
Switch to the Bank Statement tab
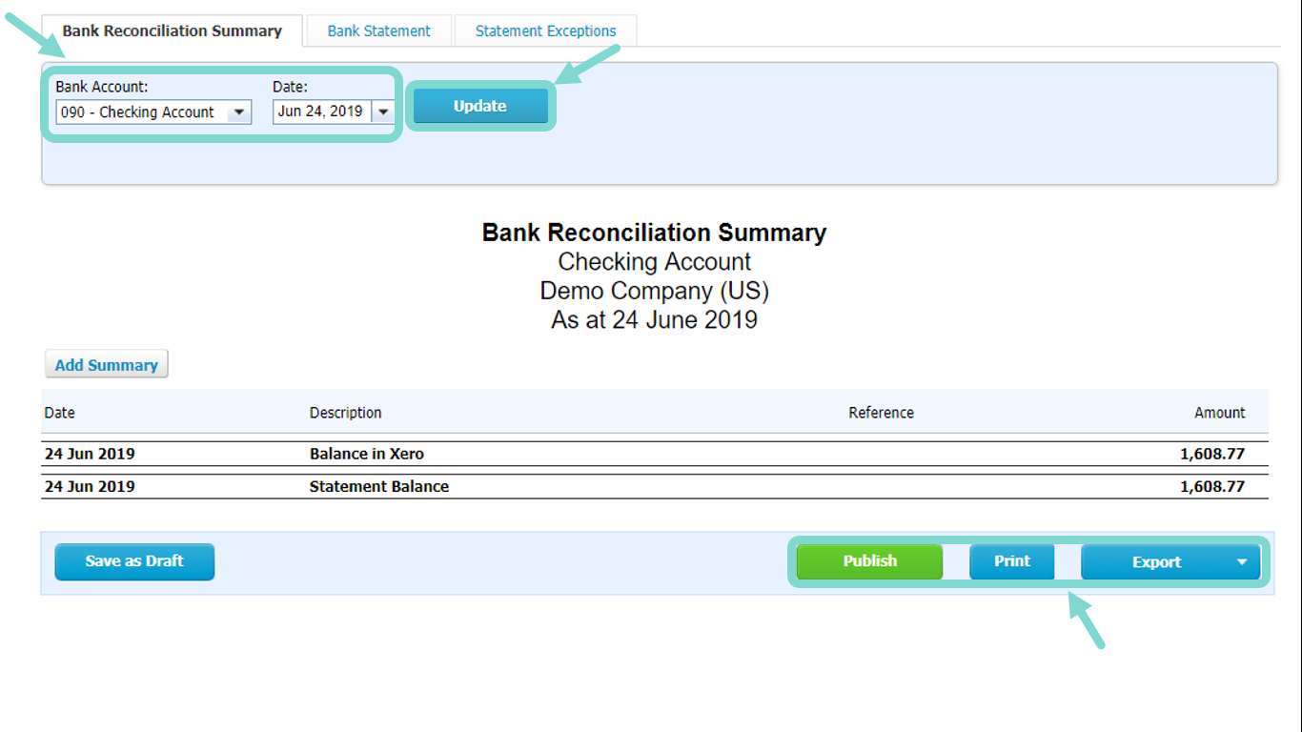tap(378, 30)
